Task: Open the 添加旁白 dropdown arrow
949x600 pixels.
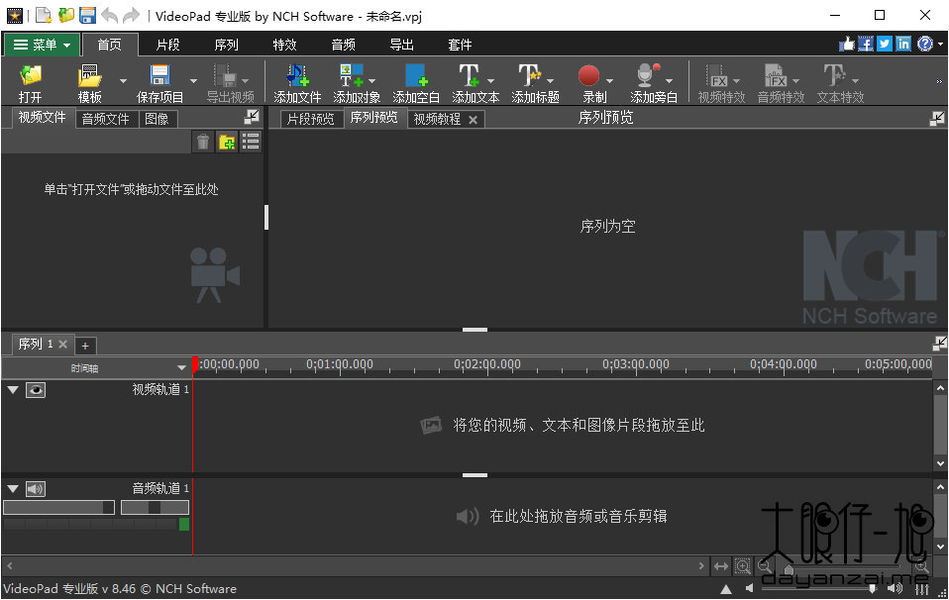Action: point(669,81)
